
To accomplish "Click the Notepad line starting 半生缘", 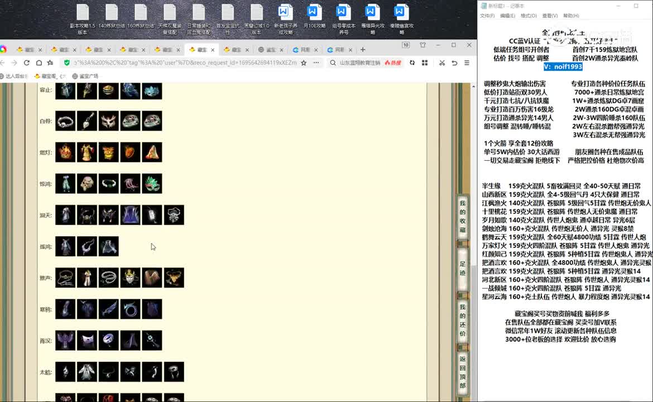I will click(561, 186).
